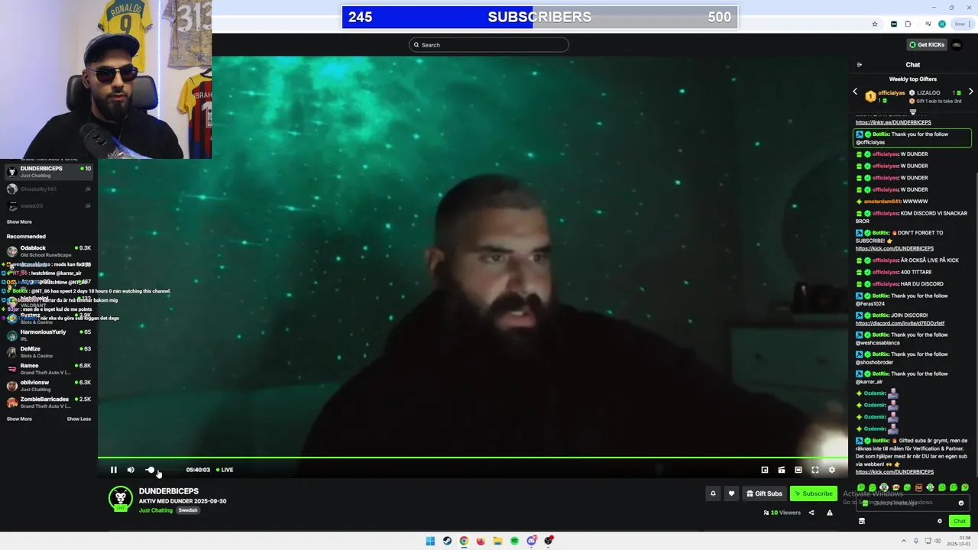Open the DeMize recommended channel
Screen dimensions: 978x550
tap(49, 352)
